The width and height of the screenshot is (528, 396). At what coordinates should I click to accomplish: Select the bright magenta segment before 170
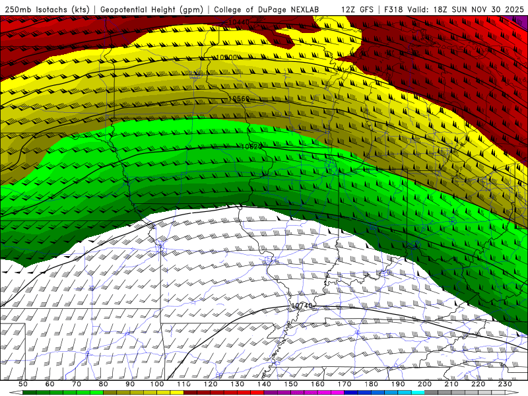click(x=338, y=393)
